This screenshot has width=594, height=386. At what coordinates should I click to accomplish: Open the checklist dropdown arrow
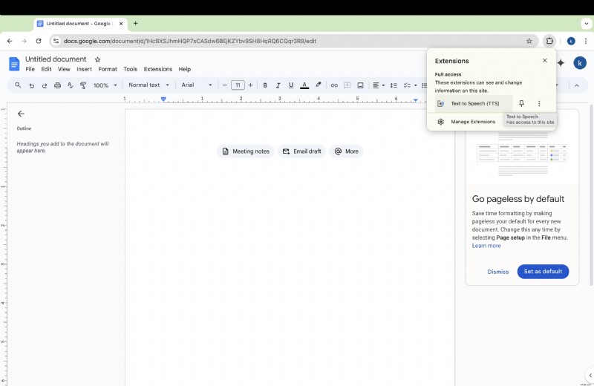pos(416,85)
